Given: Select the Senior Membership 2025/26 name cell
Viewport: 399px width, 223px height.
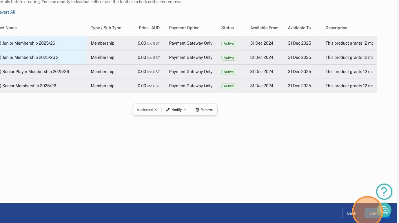Looking at the screenshot, I should coord(43,86).
